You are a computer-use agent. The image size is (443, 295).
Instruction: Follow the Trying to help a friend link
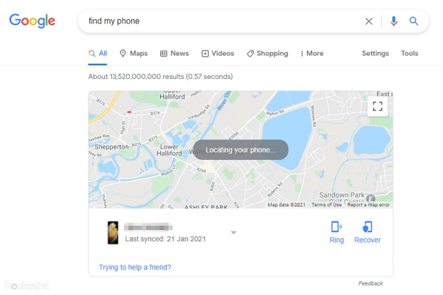135,267
